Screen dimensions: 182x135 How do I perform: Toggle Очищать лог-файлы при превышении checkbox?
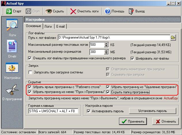coord(30,58)
